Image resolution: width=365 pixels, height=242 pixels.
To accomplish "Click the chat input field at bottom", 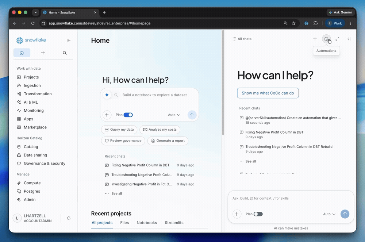I will pyautogui.click(x=291, y=199).
